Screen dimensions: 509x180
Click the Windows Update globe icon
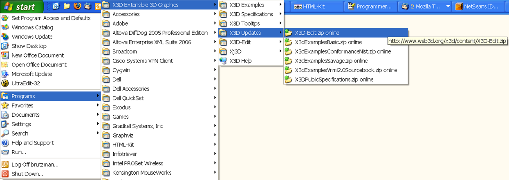5,37
